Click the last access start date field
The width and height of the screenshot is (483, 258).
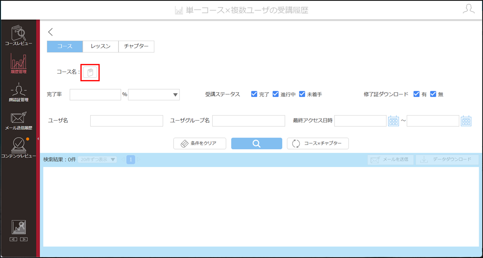(360, 121)
